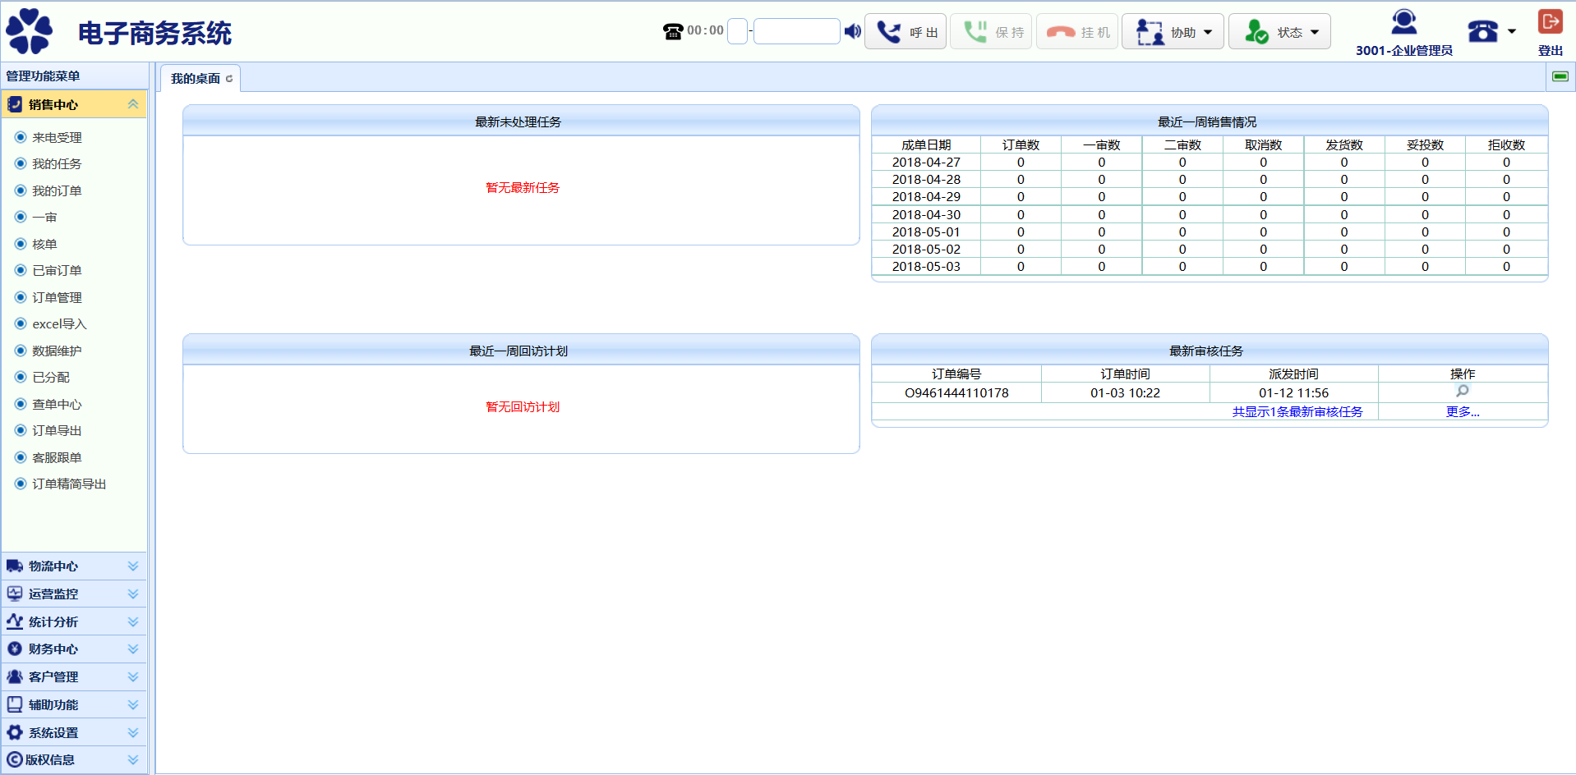Screen dimensions: 1576x775
Task: Click the 更多... link
Action: tap(1463, 411)
